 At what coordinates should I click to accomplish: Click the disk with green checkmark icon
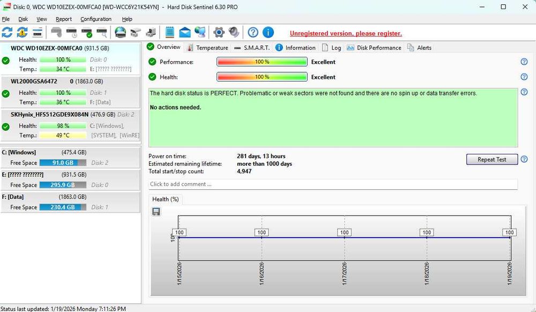(x=87, y=33)
